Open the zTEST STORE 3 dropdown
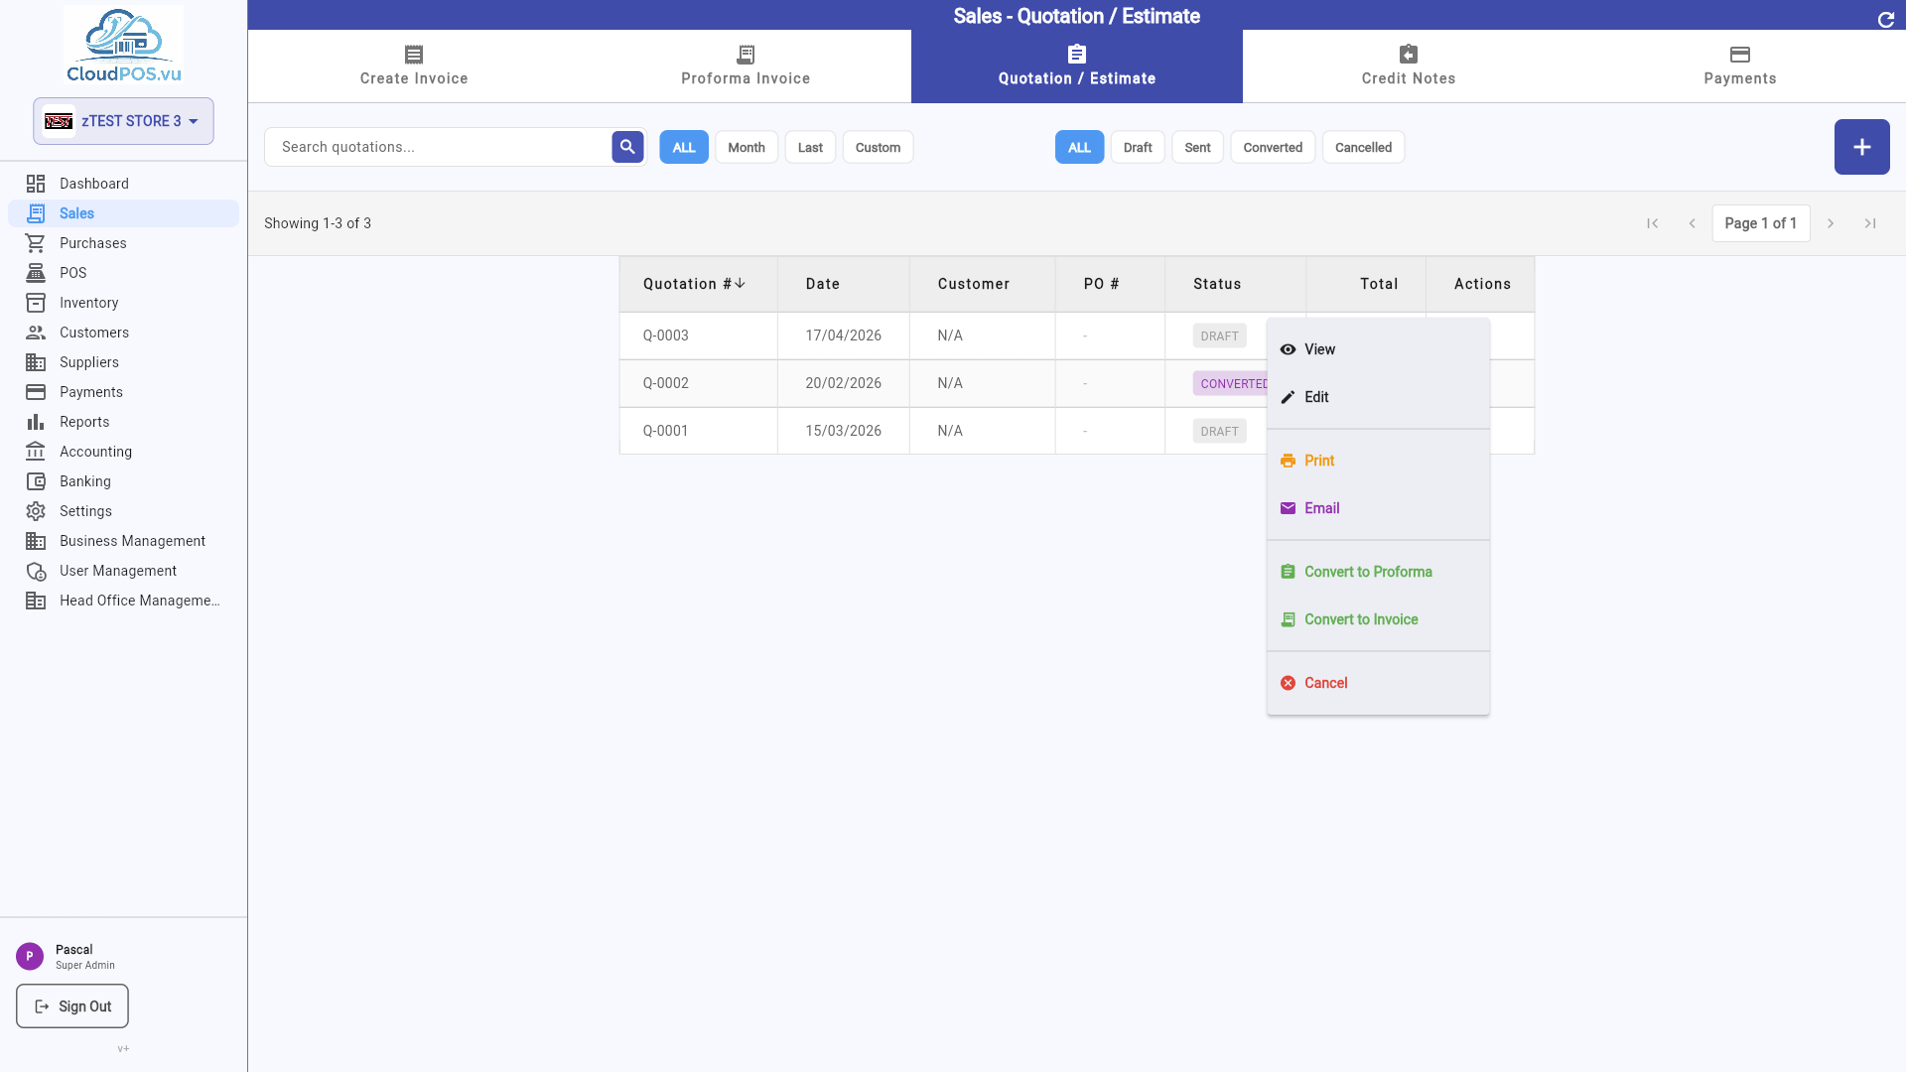1906x1072 pixels. 123,121
